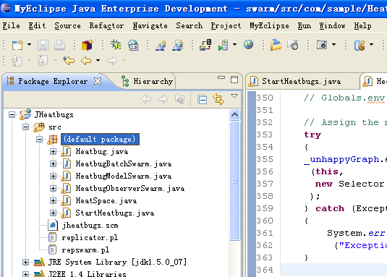This screenshot has width=387, height=277.
Task: Click the Debug bug icon
Action: [116, 45]
